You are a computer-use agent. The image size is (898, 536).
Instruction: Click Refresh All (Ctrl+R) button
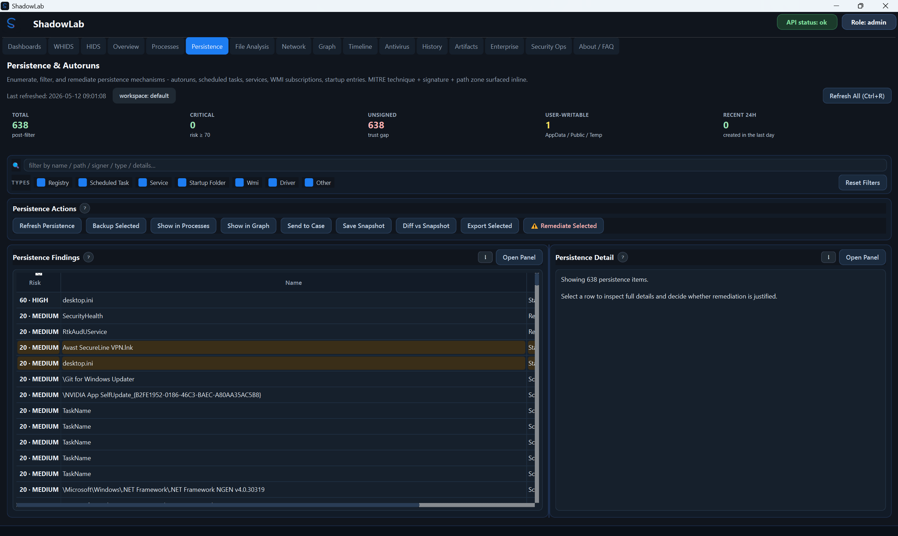(x=857, y=96)
